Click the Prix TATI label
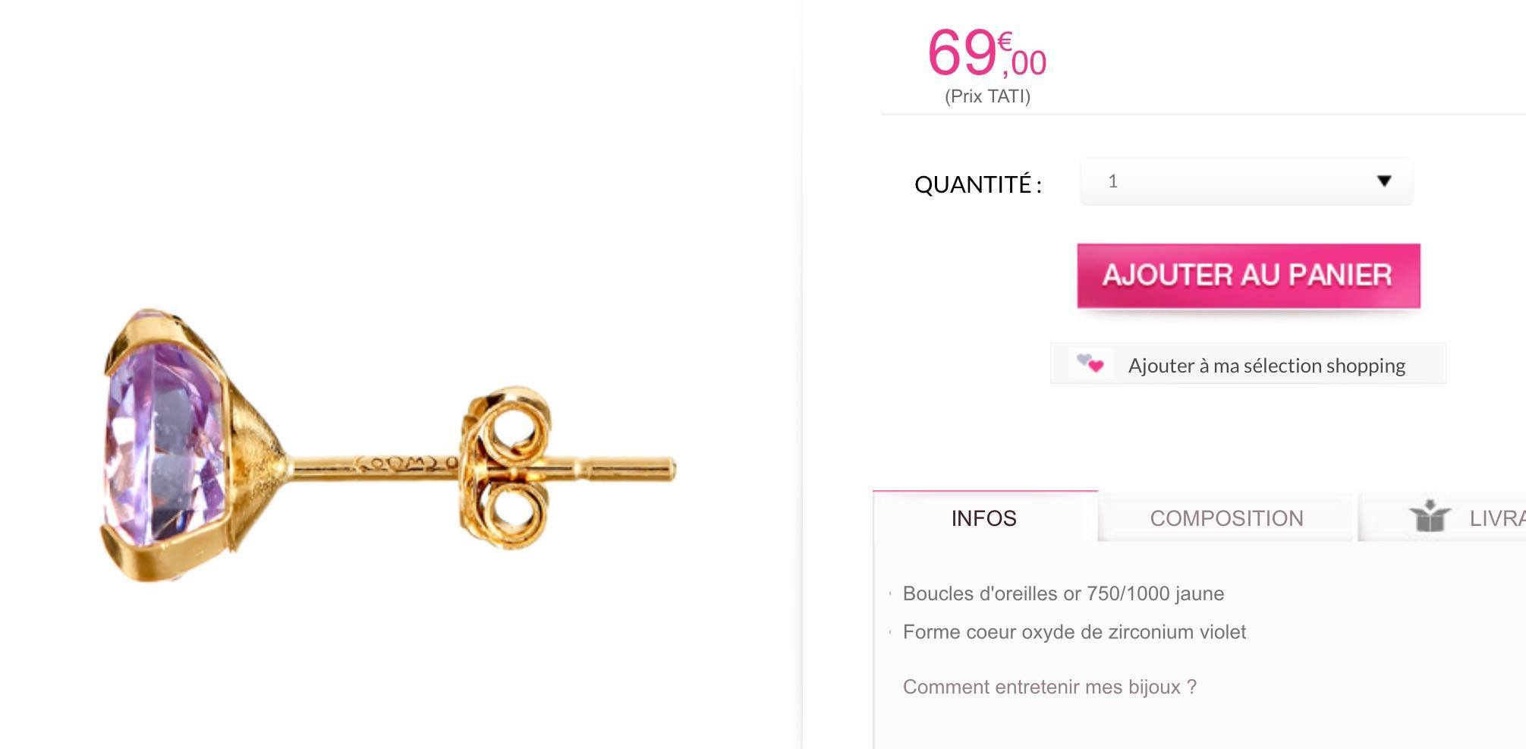This screenshot has width=1526, height=749. click(987, 96)
